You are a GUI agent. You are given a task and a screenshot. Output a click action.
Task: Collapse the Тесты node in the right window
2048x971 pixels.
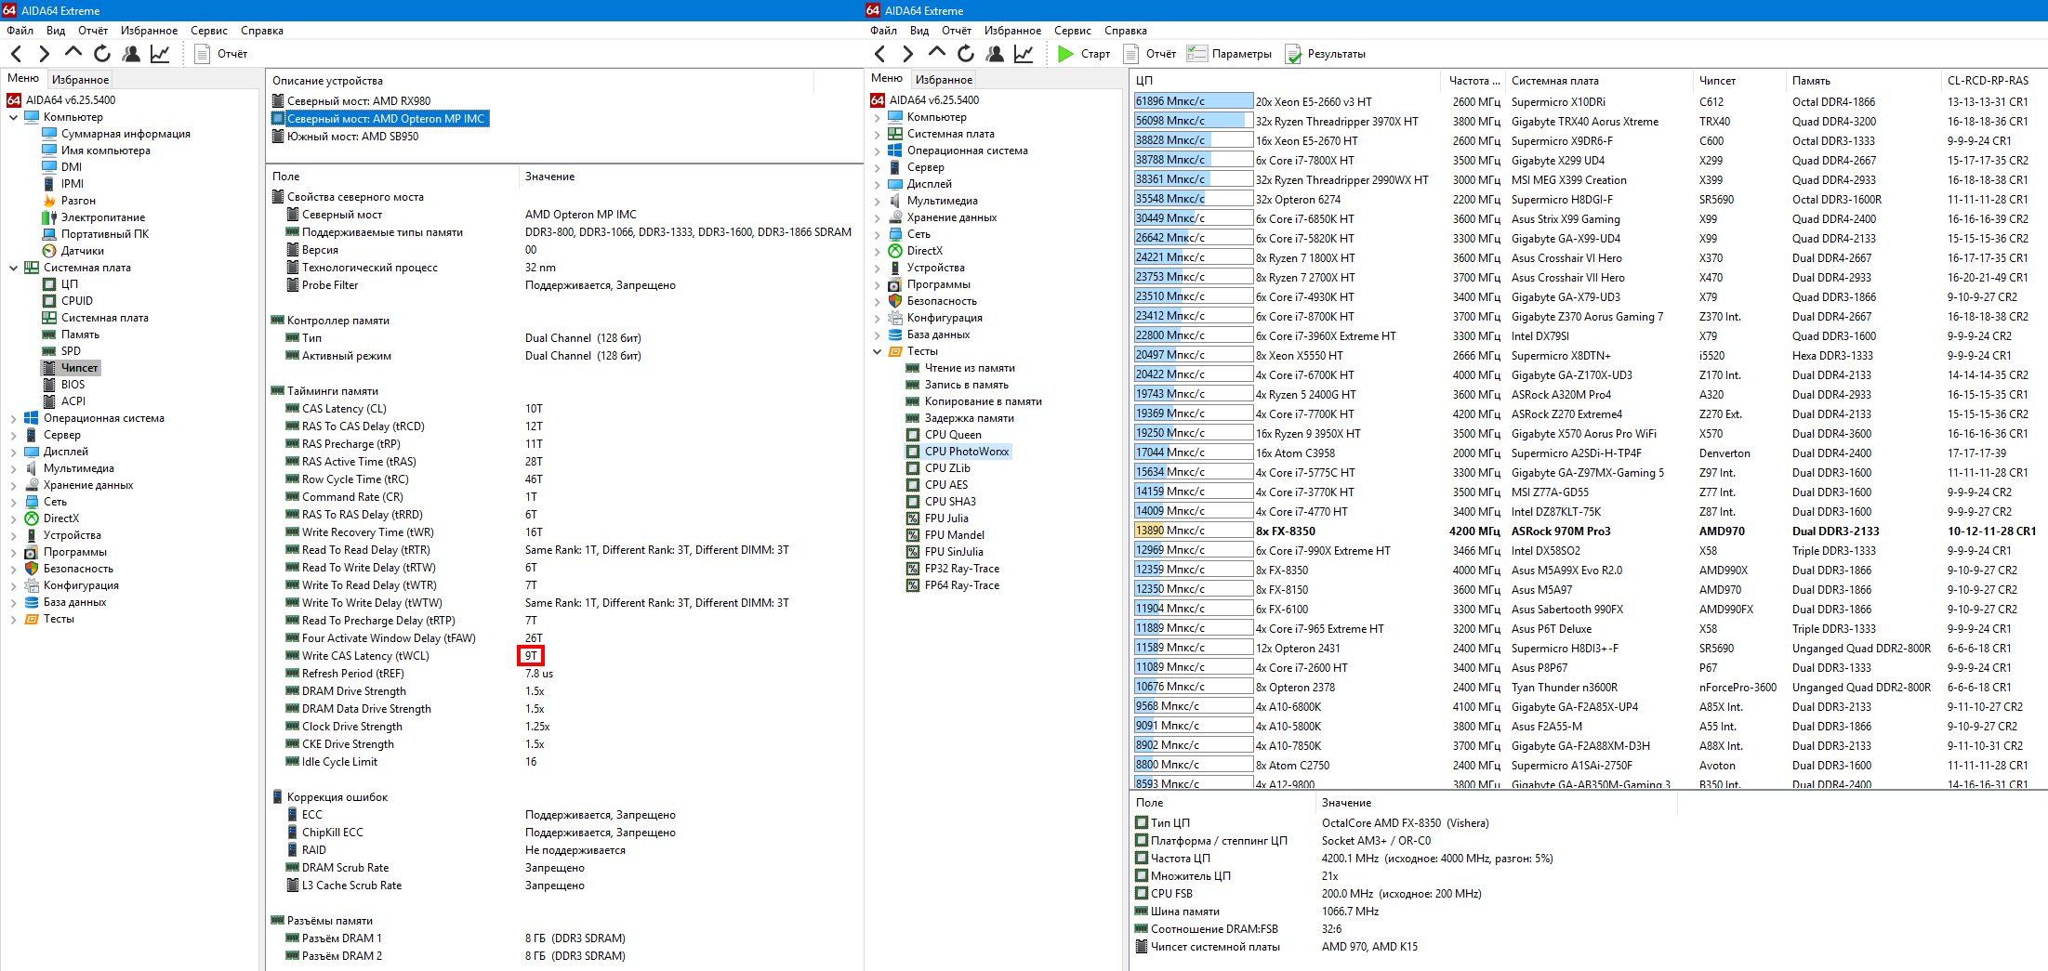(878, 351)
